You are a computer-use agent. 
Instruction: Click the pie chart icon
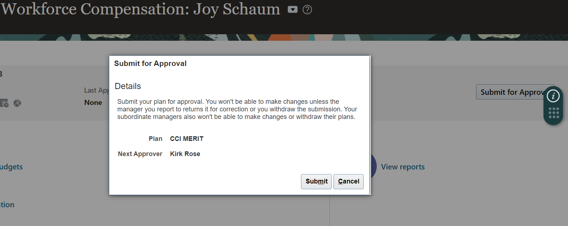[x=17, y=103]
